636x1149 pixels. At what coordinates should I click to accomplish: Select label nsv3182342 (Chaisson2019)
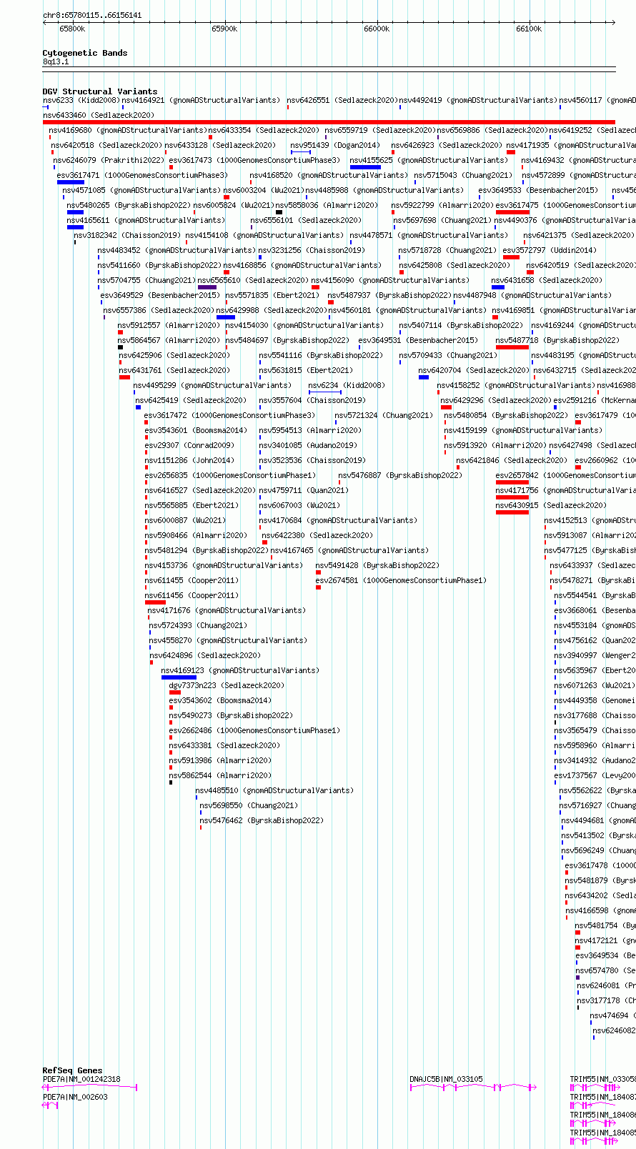(127, 235)
